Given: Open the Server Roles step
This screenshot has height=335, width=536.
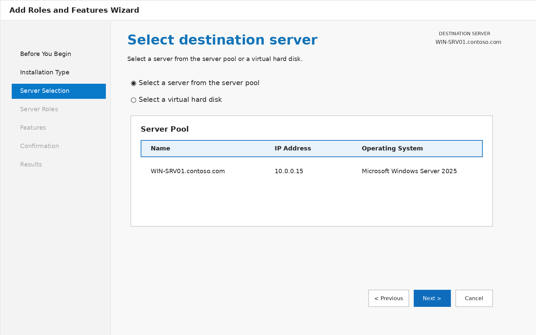Looking at the screenshot, I should [x=39, y=109].
